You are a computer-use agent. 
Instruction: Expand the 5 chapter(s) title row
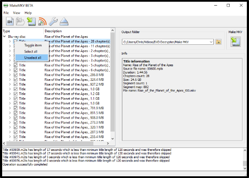[10, 65]
